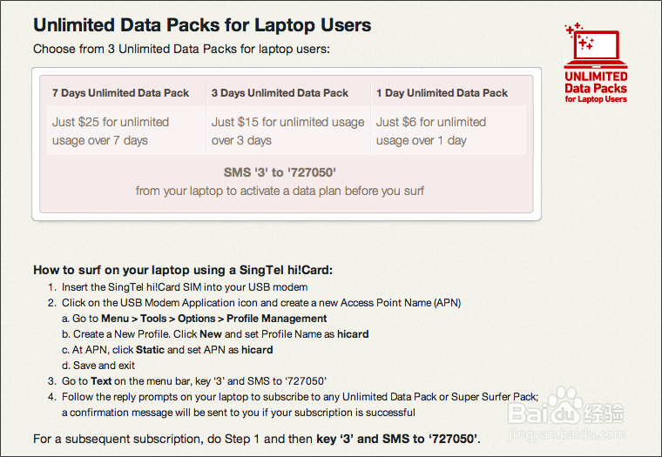Screen dimensions: 662x457
Task: Click the 'Just $15 for unlimited usage' cell
Action: point(287,131)
